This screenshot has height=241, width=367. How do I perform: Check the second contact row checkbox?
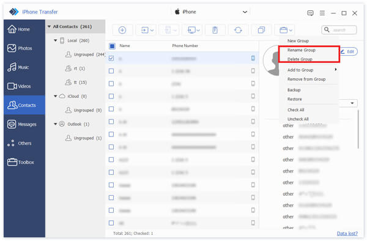[x=111, y=71]
